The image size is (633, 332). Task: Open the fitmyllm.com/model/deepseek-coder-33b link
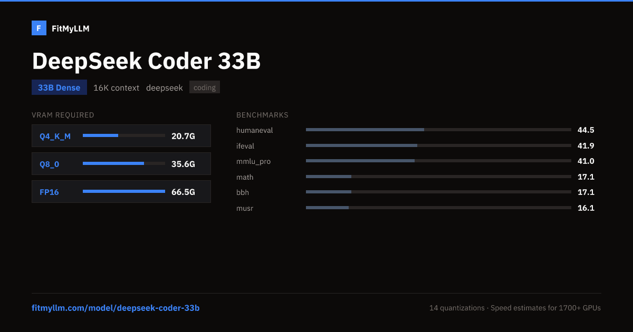coord(116,308)
